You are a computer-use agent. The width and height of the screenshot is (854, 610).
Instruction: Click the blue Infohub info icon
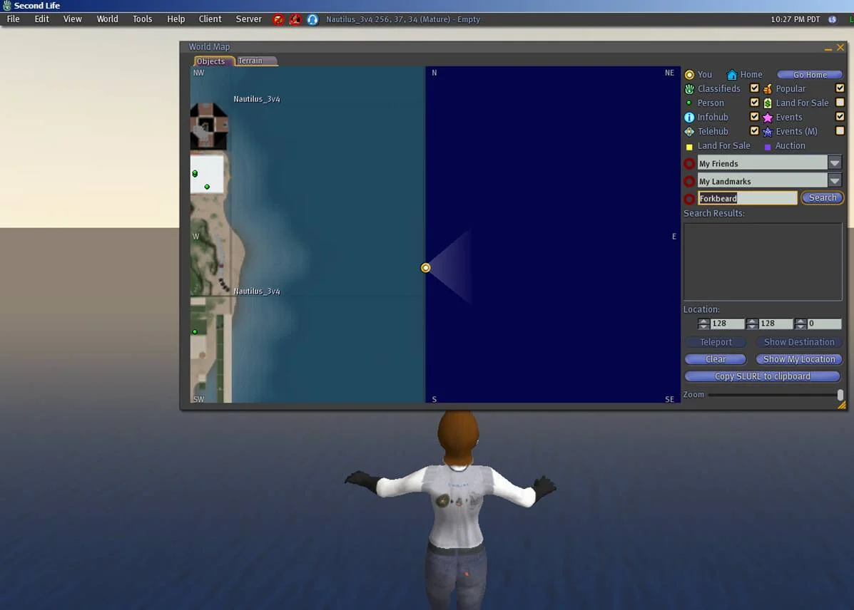(x=689, y=118)
